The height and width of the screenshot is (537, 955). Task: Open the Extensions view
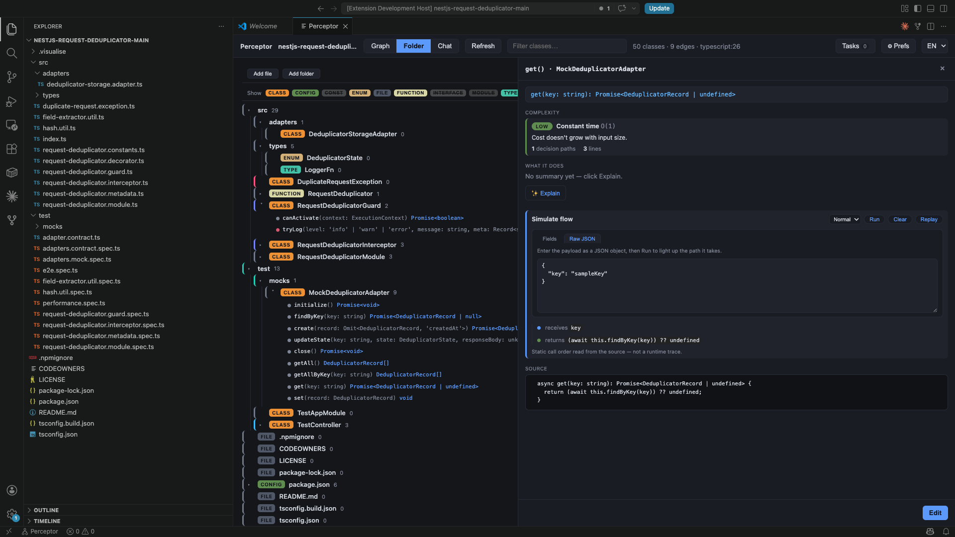[x=12, y=149]
